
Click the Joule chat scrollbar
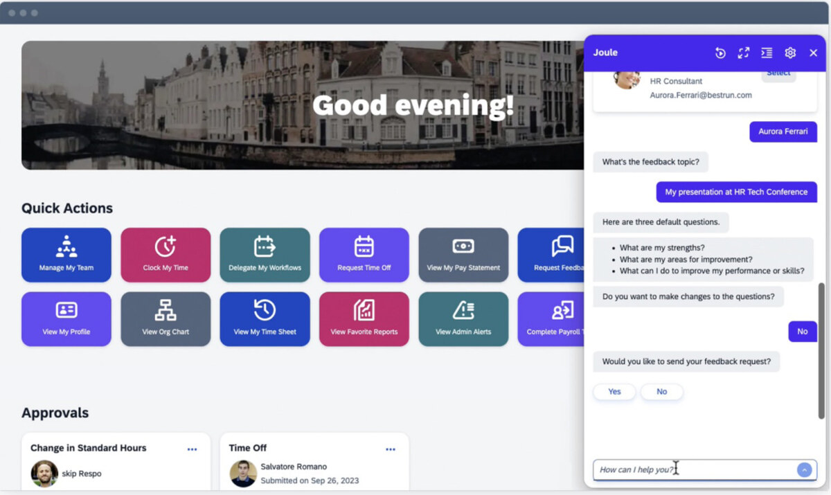pos(821,350)
